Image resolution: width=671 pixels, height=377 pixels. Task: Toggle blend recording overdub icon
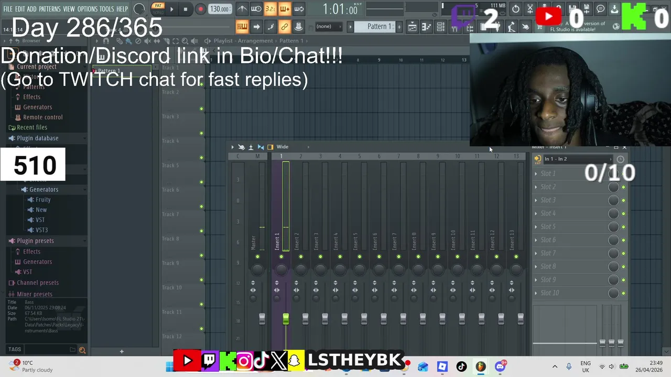[x=284, y=9]
